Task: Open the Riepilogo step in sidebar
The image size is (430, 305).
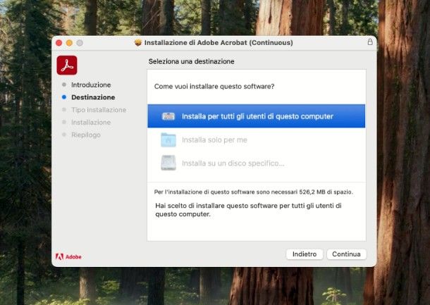Action: coord(86,135)
